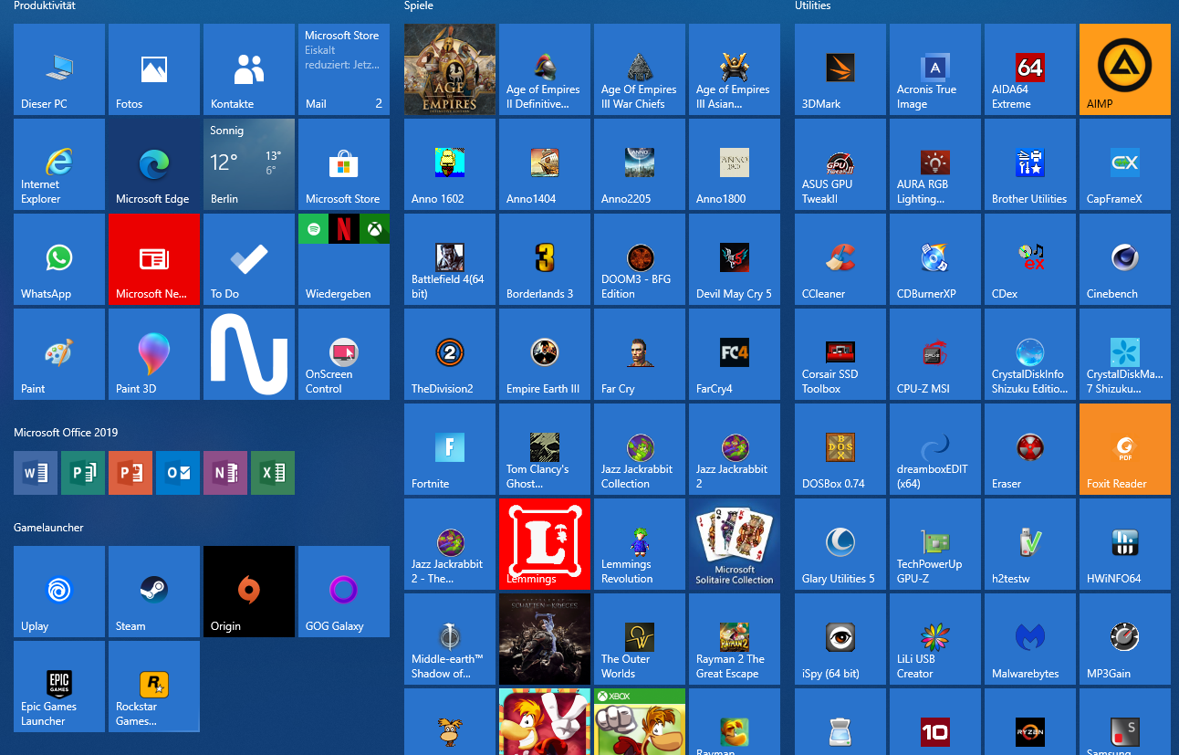Viewport: 1179px width, 755px height.
Task: Launch PowerPoint small tile
Action: coord(130,473)
